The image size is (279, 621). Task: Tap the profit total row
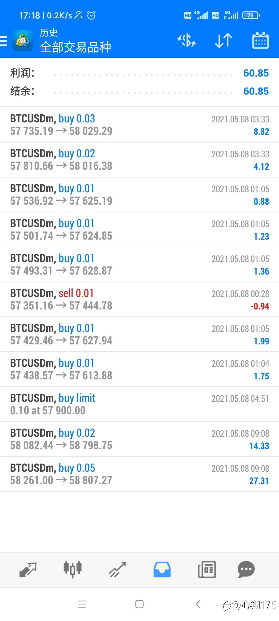(x=139, y=73)
